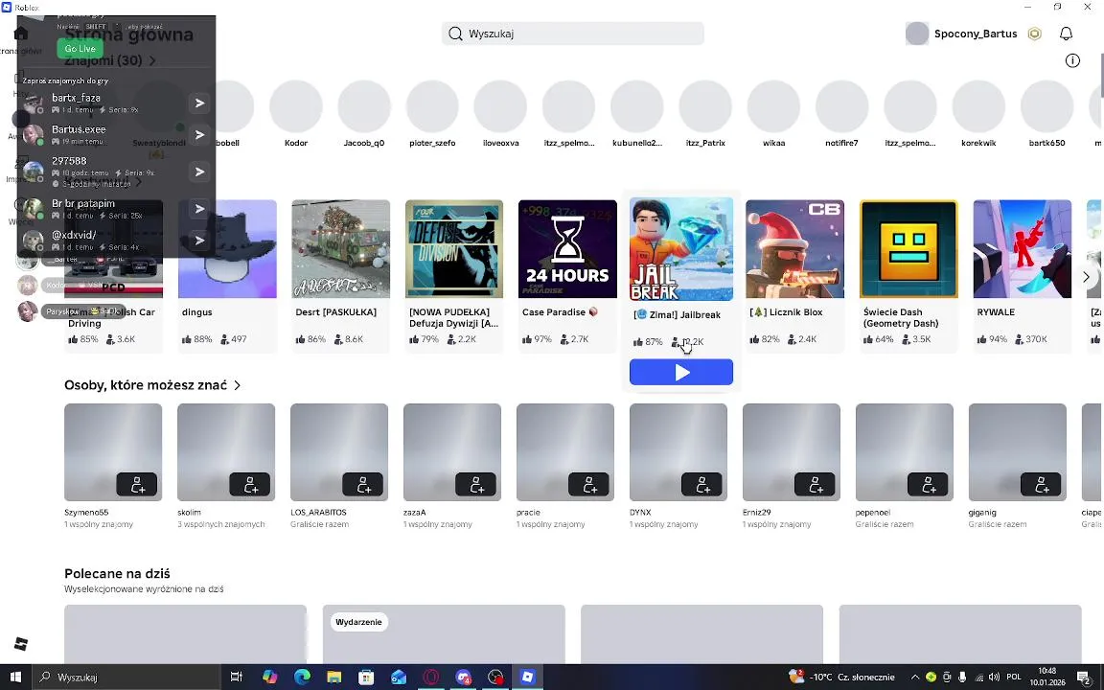
Task: Open the notifications bell
Action: coord(1066,34)
